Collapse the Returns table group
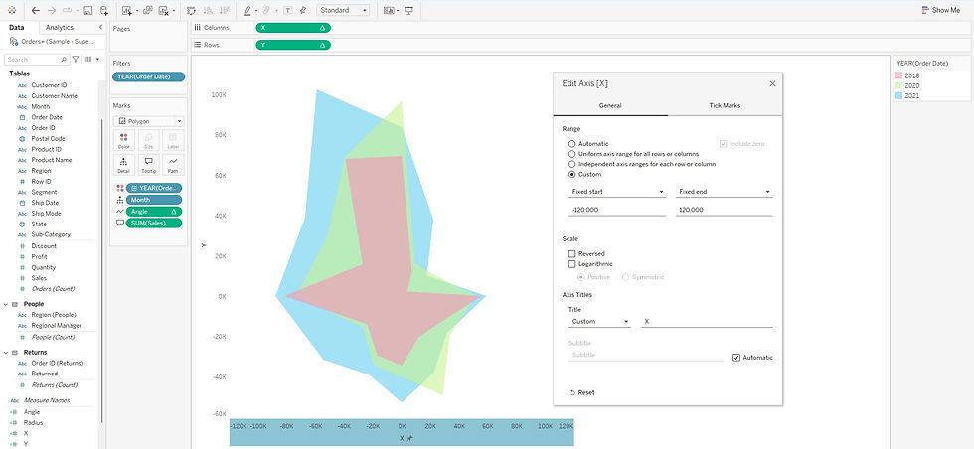 click(6, 352)
